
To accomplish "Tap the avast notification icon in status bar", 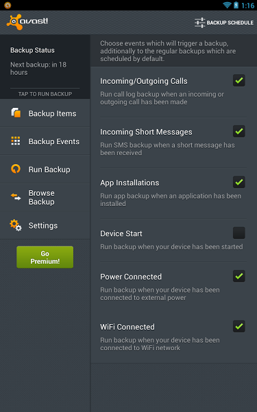I will coord(8,5).
